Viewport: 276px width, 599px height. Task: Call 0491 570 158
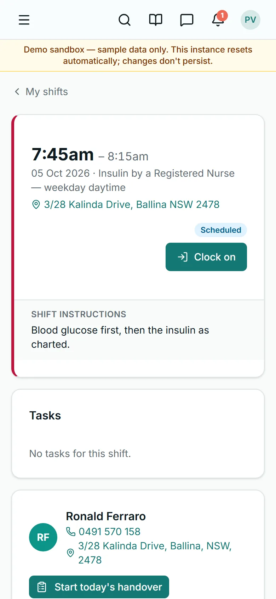[109, 532]
